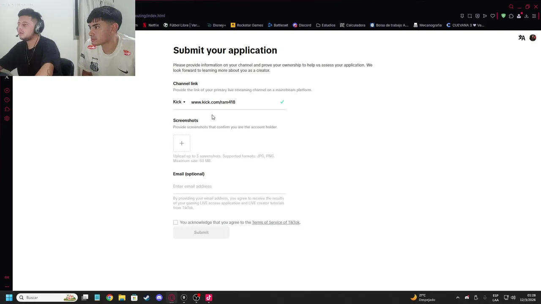Open the Kick platform dropdown
The width and height of the screenshot is (541, 304).
(179, 102)
